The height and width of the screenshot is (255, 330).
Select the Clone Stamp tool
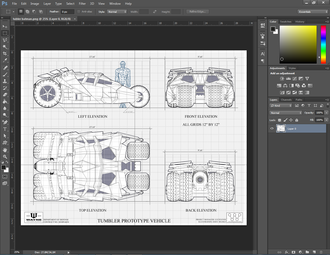[x=5, y=81]
